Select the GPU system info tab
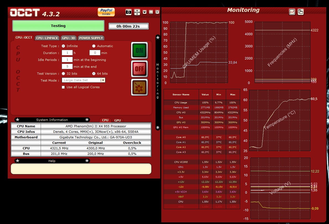Viewport: 329px width, 224px height. point(118,120)
